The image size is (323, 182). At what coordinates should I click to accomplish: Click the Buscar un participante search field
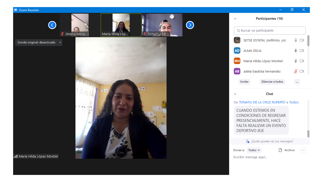[x=270, y=31]
